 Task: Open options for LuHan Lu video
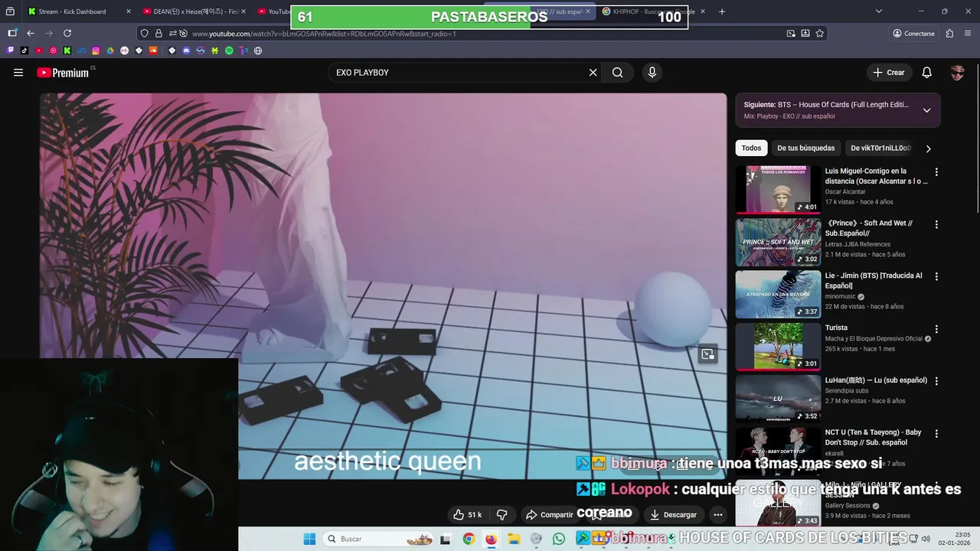[936, 381]
